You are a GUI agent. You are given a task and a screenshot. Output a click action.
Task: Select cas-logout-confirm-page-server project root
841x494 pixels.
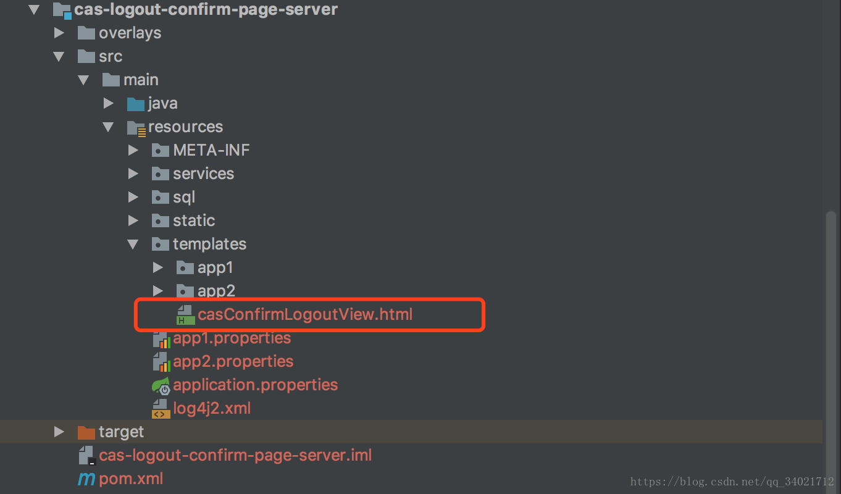click(x=206, y=10)
